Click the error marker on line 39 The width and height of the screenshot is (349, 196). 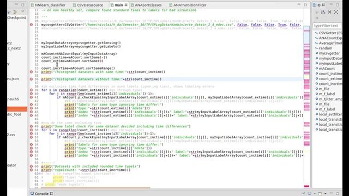point(32,90)
